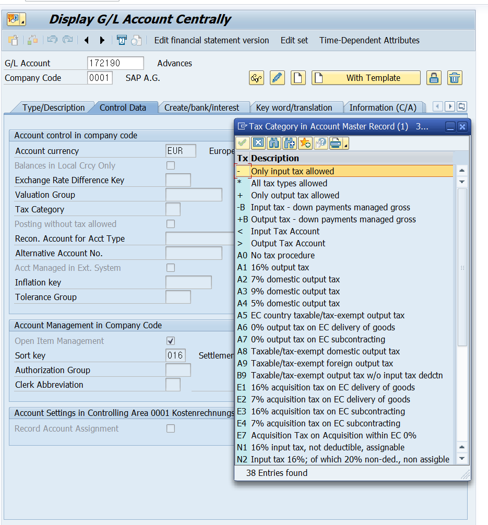Select 'All tax types allowed' entry

click(x=344, y=183)
